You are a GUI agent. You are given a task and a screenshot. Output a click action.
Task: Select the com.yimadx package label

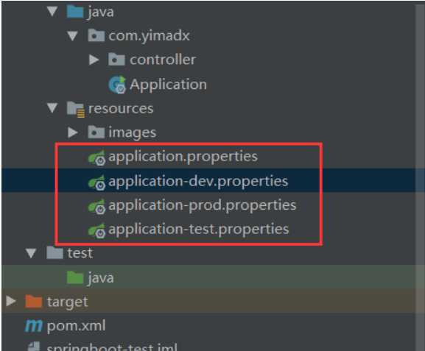pyautogui.click(x=149, y=36)
